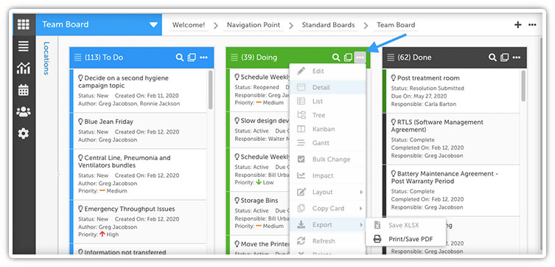Click the plus icon in top bar

(x=518, y=24)
